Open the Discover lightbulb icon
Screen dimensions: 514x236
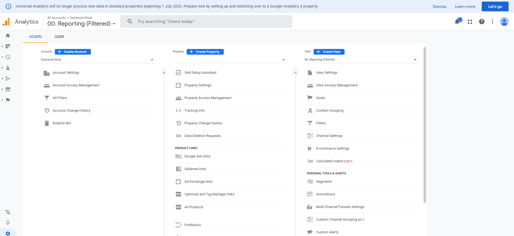coord(8,223)
